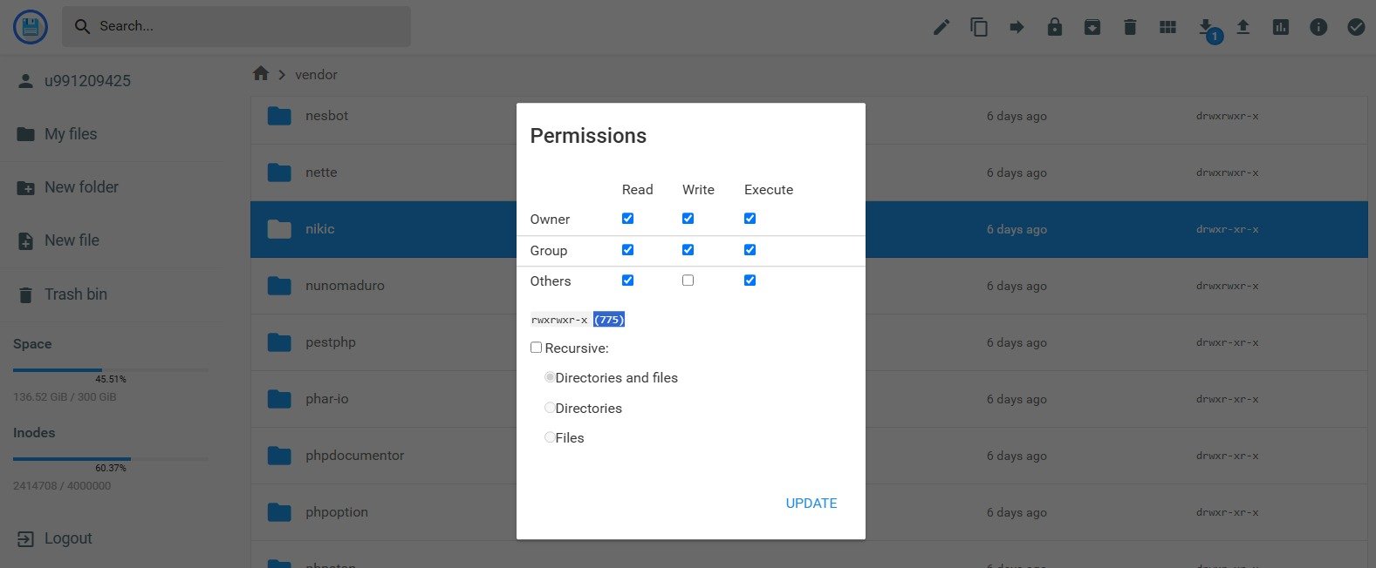Select the Directories and files radio option

point(550,378)
